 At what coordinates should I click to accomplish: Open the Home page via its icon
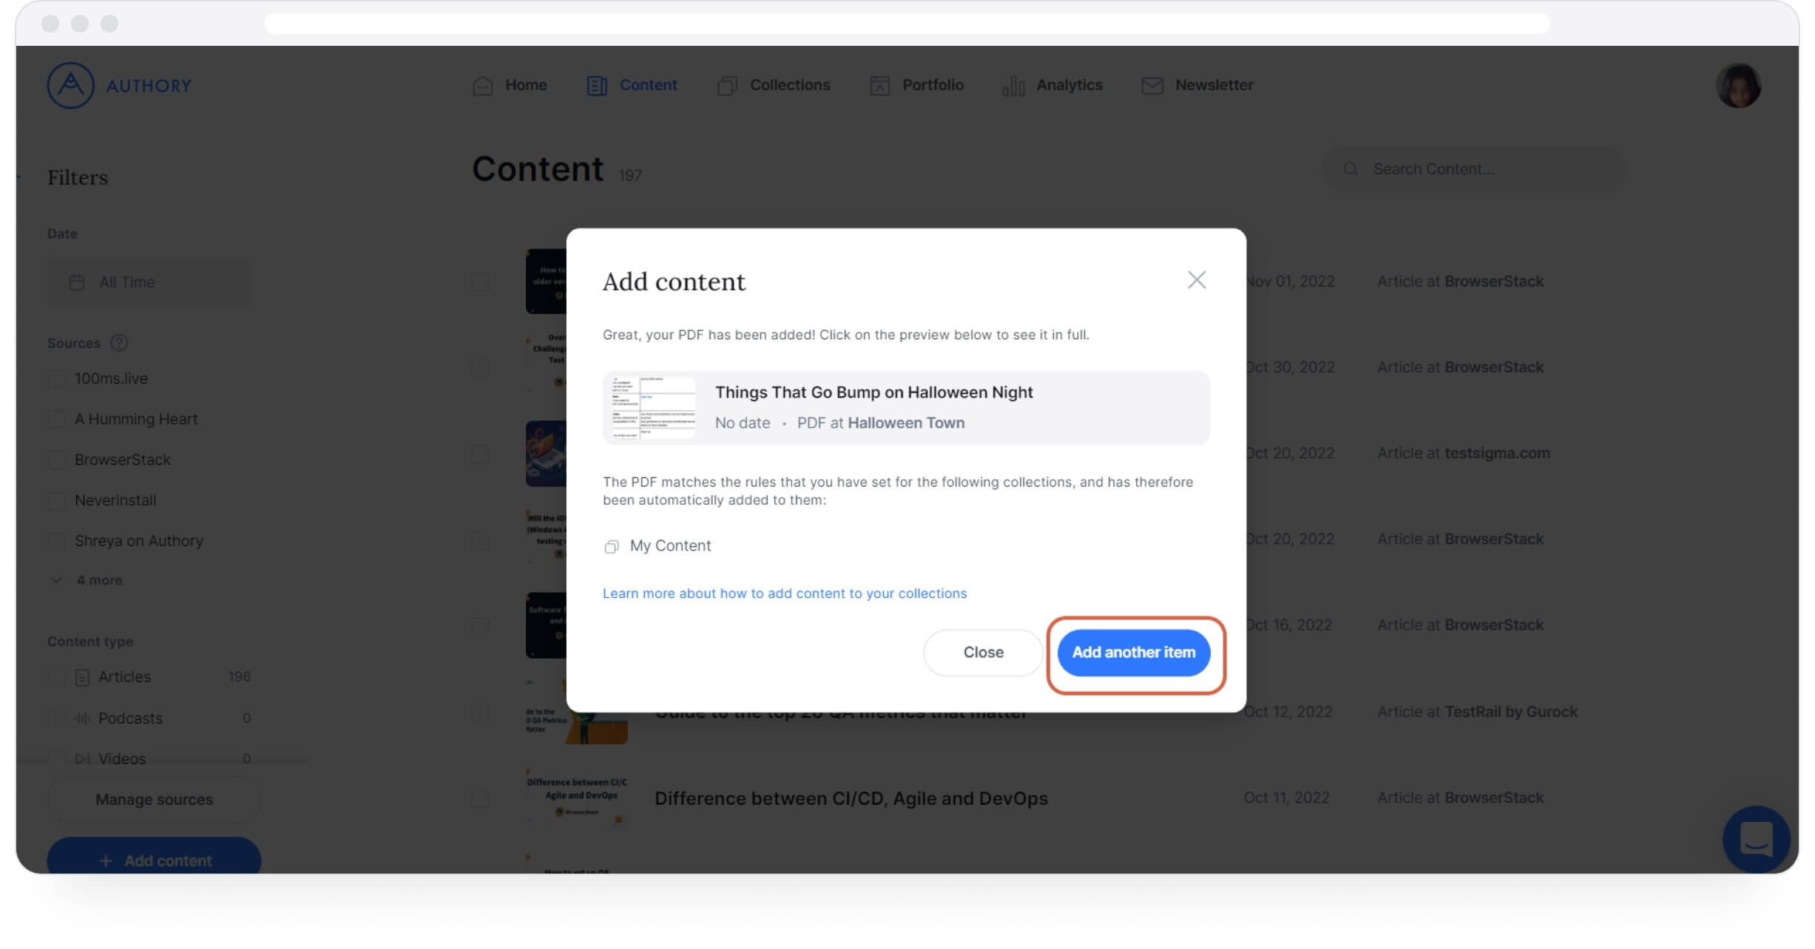point(482,85)
